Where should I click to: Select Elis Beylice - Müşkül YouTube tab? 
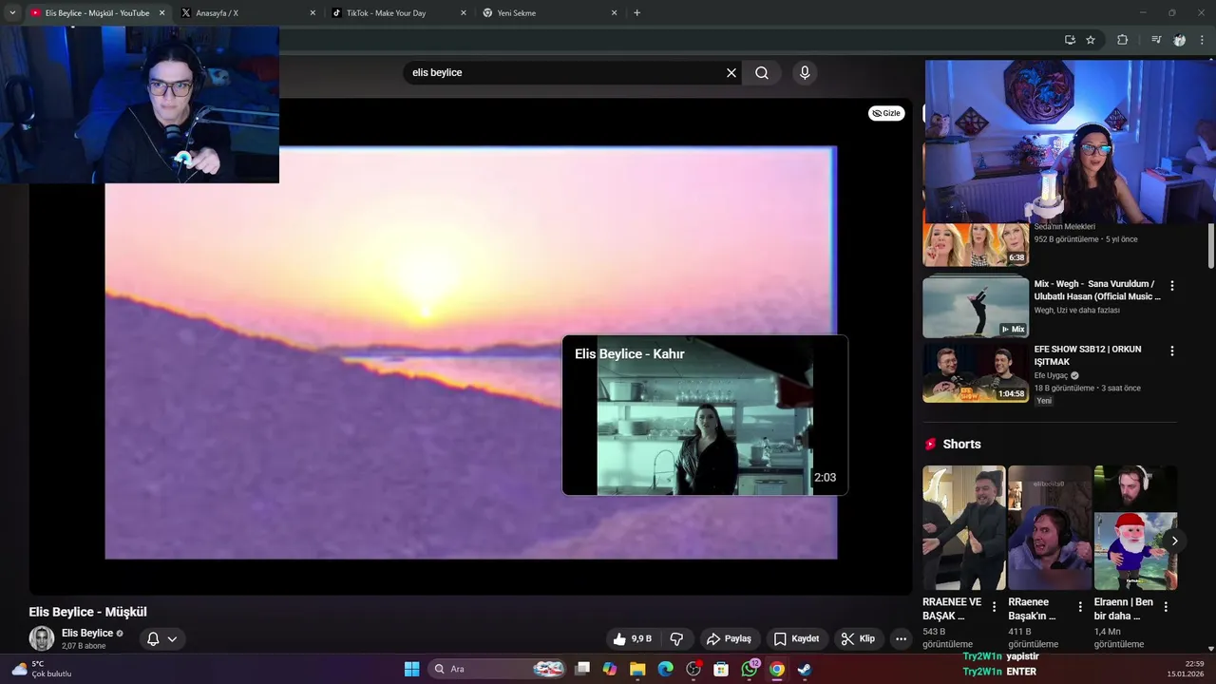click(x=96, y=13)
